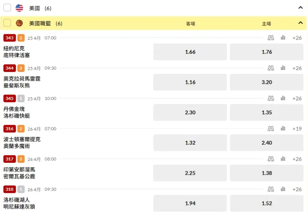Open head-to-head icon for match 343
The image size is (308, 212).
click(x=271, y=38)
